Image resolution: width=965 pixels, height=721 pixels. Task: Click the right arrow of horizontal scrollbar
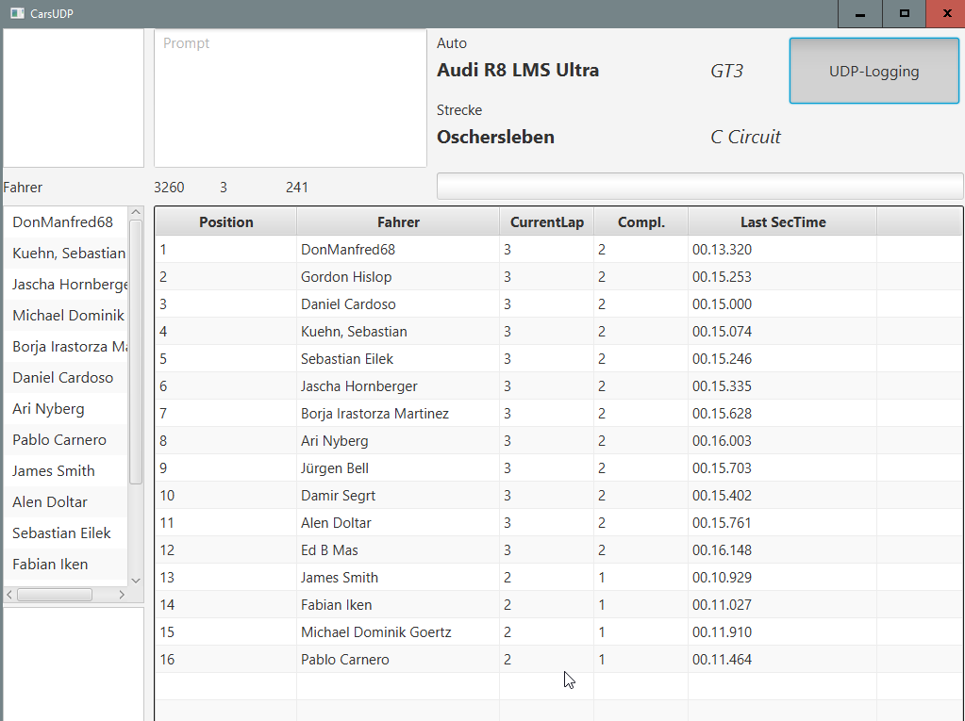[121, 595]
